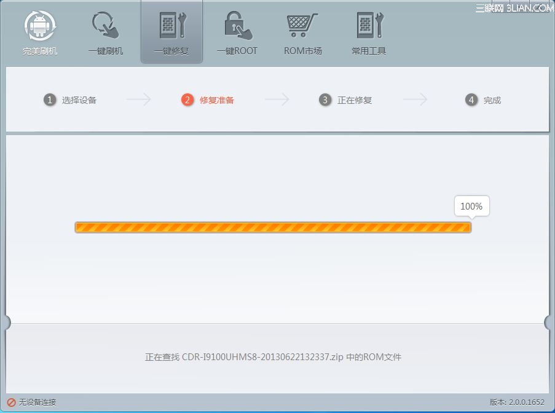This screenshot has height=413, width=555.
Task: Click the 版本: 2.0.0.1652 version text
Action: [x=517, y=403]
